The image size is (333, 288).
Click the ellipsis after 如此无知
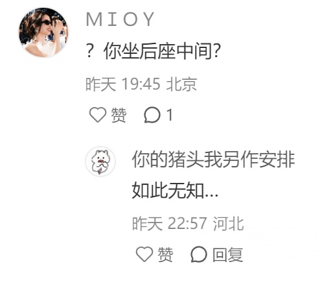(212, 196)
